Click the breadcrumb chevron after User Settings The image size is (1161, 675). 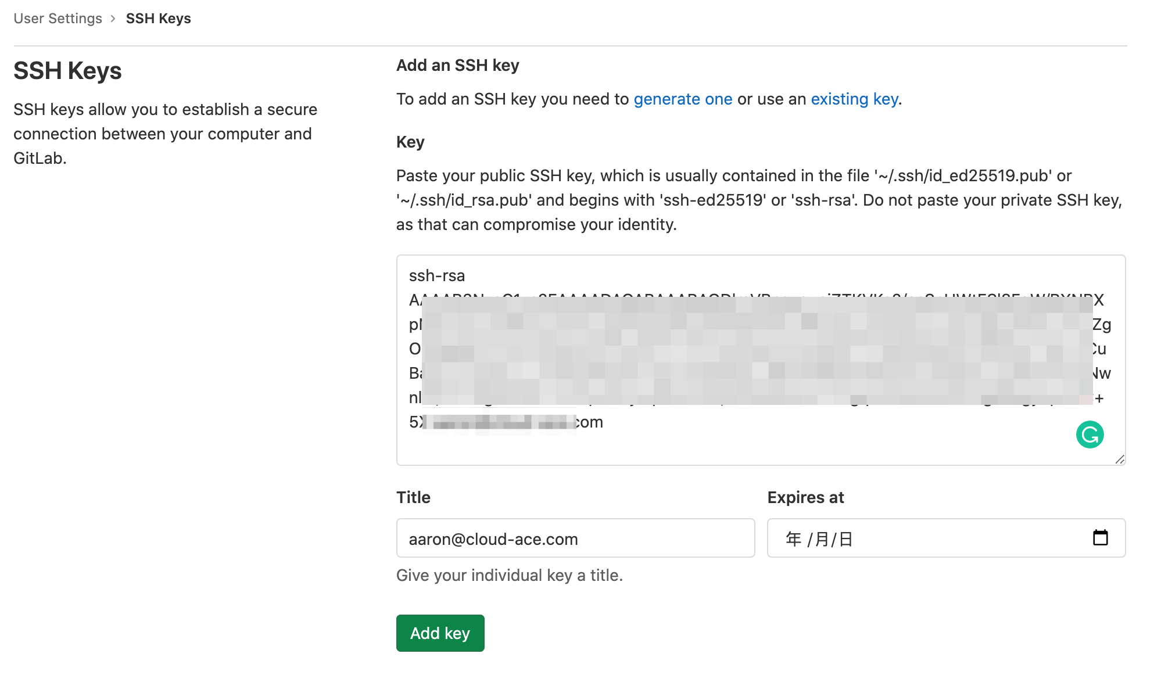click(113, 19)
